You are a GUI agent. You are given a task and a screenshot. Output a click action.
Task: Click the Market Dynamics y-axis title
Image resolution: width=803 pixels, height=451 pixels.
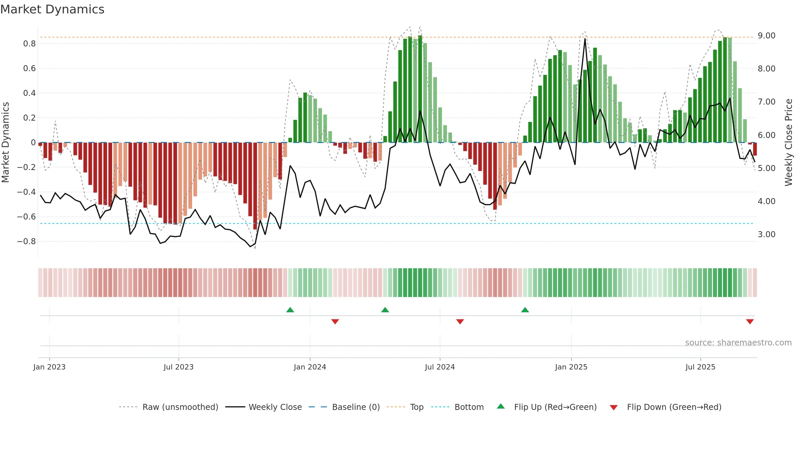pyautogui.click(x=5, y=142)
